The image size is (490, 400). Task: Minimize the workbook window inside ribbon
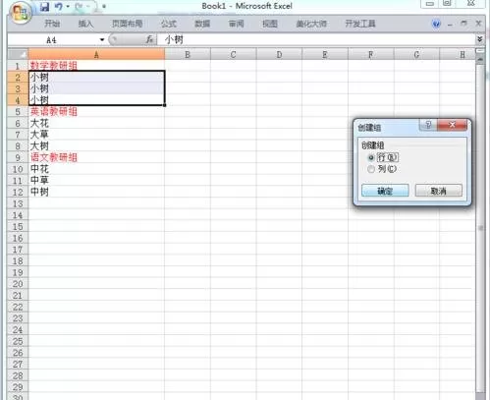point(451,24)
